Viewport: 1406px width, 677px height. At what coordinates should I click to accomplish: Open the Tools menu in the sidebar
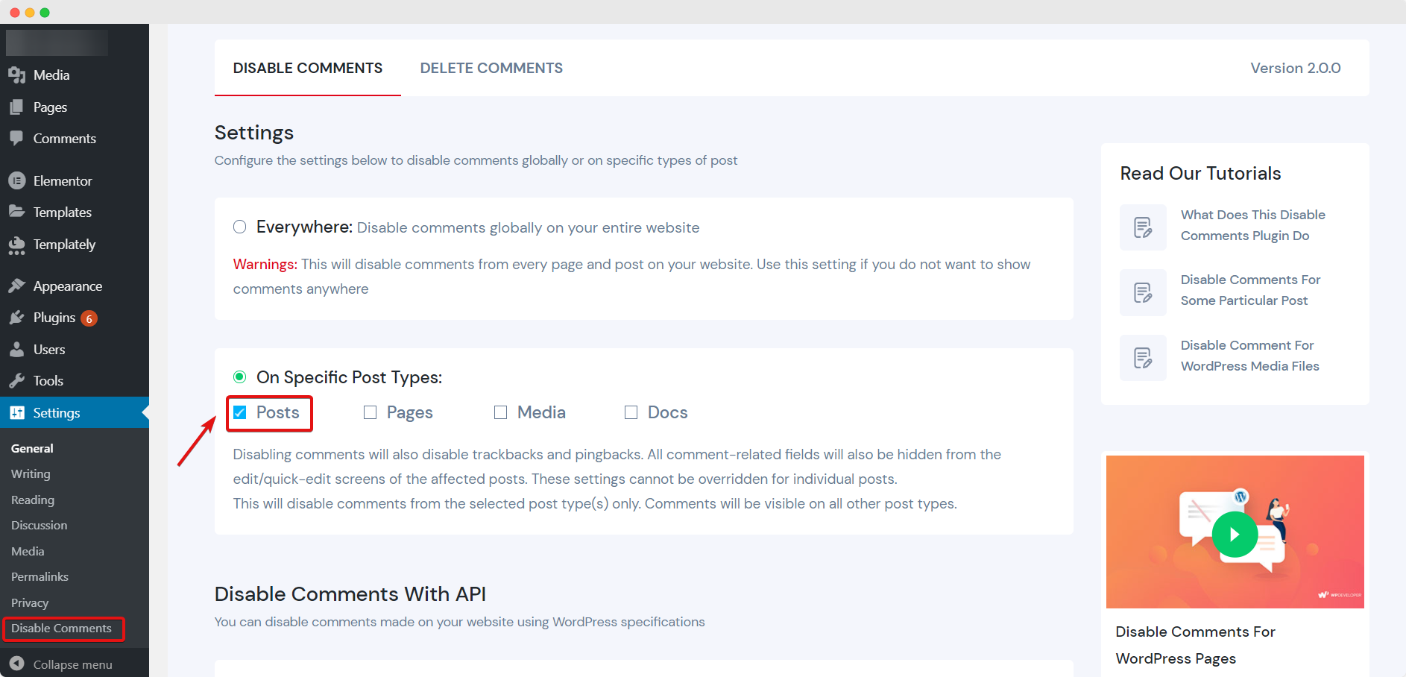(48, 380)
